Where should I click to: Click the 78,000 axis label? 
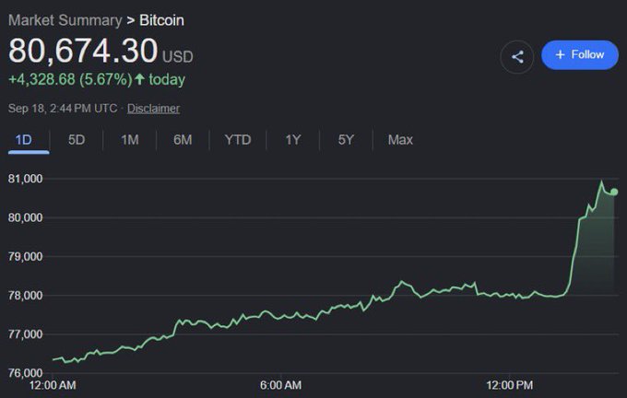(25, 296)
